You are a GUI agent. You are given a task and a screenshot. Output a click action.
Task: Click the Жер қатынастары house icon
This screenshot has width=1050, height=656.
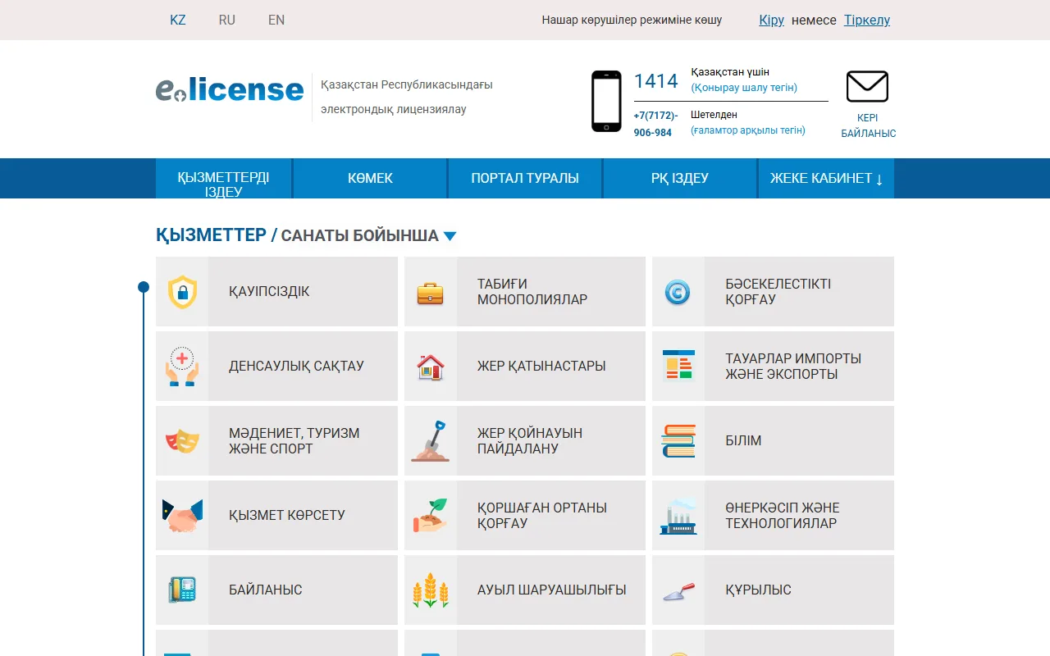(431, 367)
